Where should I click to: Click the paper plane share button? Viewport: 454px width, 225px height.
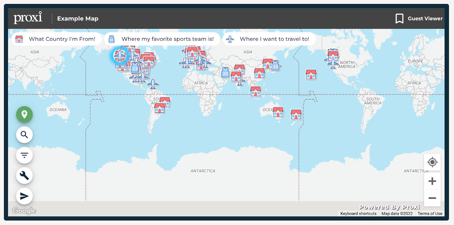click(24, 196)
